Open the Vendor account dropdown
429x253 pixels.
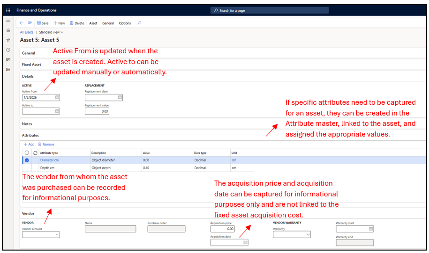[57, 234]
